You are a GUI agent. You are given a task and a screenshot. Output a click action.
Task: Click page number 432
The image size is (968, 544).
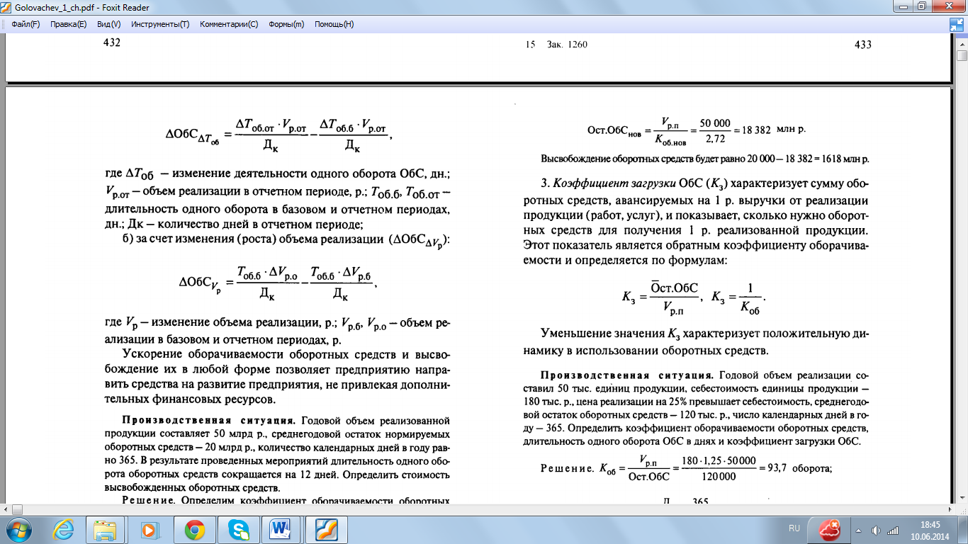[112, 43]
